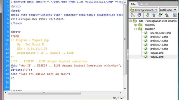The width and height of the screenshot is (179, 100).
Task: Click the green Get Files arrow
Action: 148,15
